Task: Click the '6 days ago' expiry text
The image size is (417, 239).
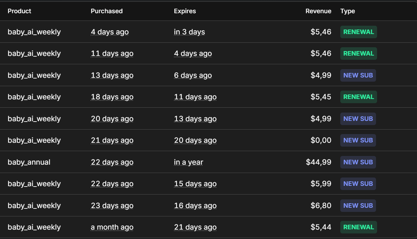Action: pos(193,75)
